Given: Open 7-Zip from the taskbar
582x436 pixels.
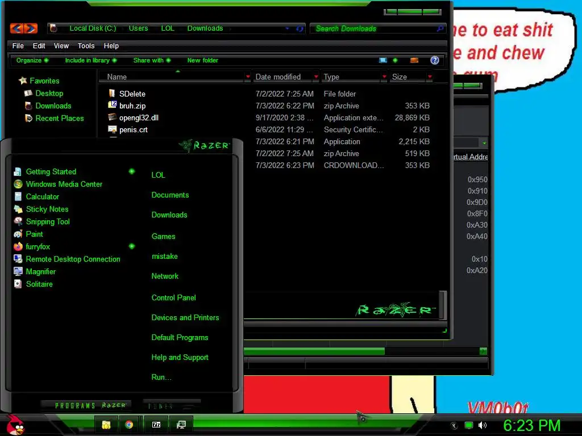Looking at the screenshot, I should [x=156, y=425].
